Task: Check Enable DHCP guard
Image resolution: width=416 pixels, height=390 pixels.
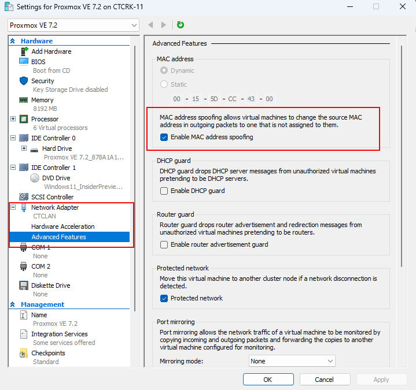Action: tap(164, 191)
